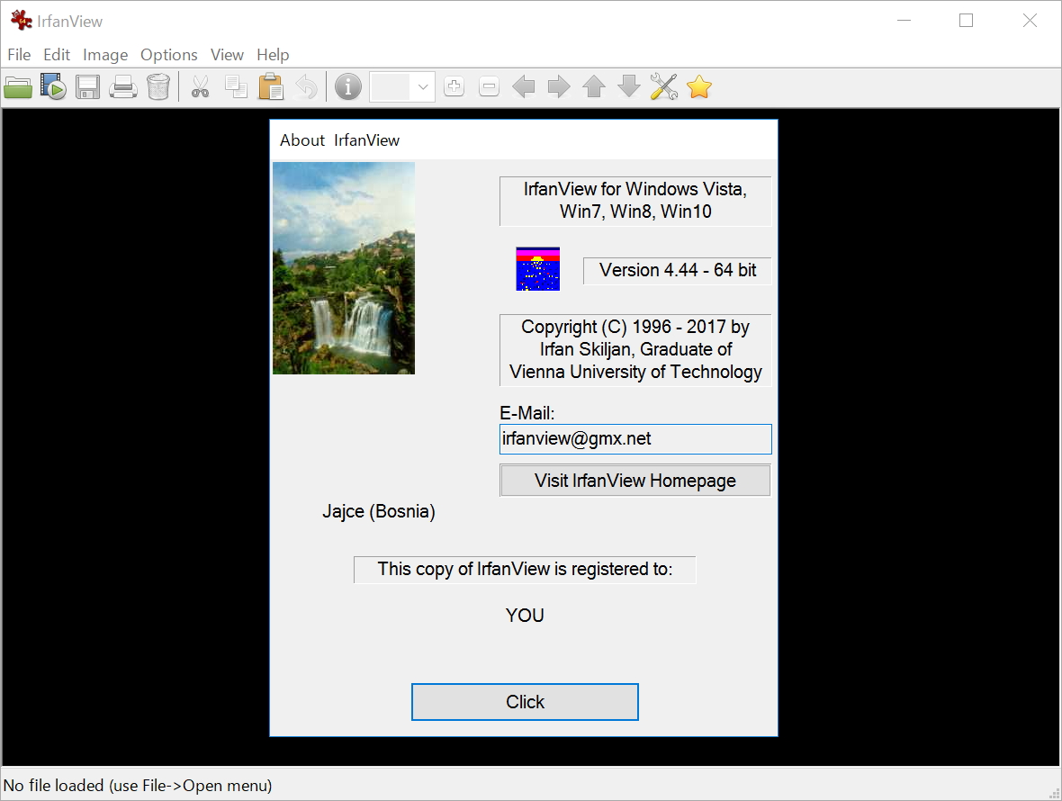1062x801 pixels.
Task: Paste from clipboard using the clipboard icon
Action: coord(271,86)
